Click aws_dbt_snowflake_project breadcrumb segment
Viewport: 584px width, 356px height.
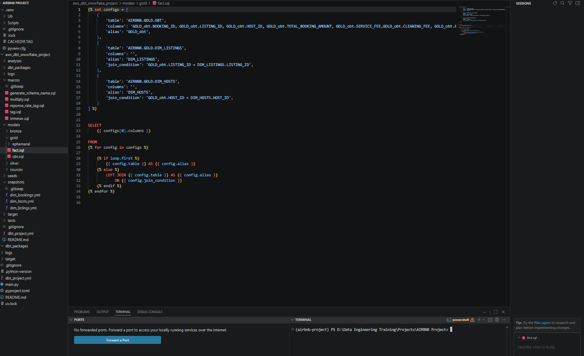click(x=95, y=3)
